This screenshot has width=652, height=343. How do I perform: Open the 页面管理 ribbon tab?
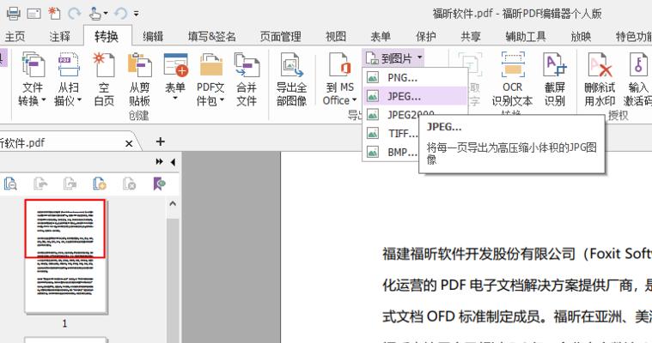pos(281,37)
